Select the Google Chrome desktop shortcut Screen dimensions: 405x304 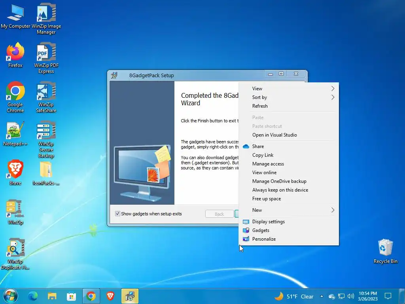(x=15, y=97)
